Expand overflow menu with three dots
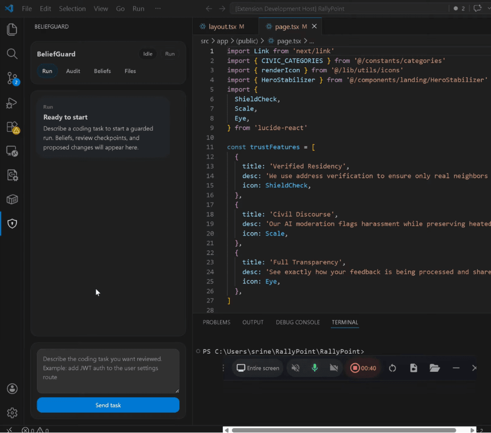 (x=158, y=9)
